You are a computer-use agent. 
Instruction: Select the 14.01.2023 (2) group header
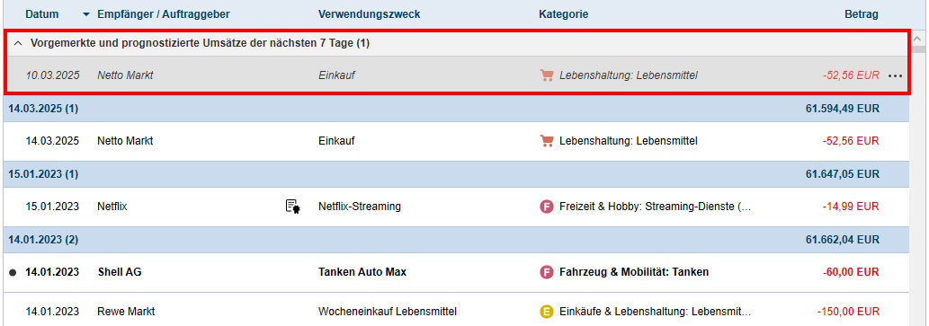(456, 240)
